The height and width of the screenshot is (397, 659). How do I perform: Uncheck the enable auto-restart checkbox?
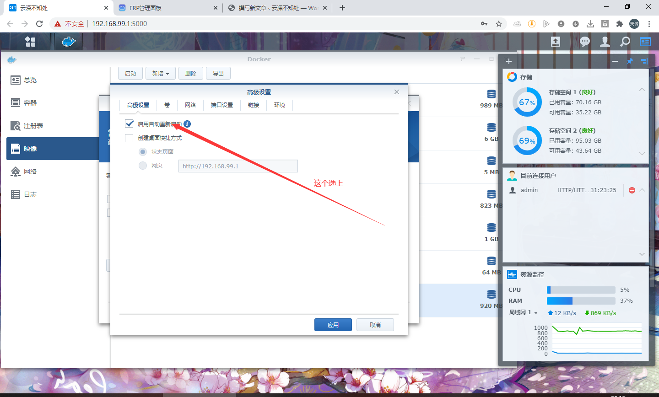(130, 124)
